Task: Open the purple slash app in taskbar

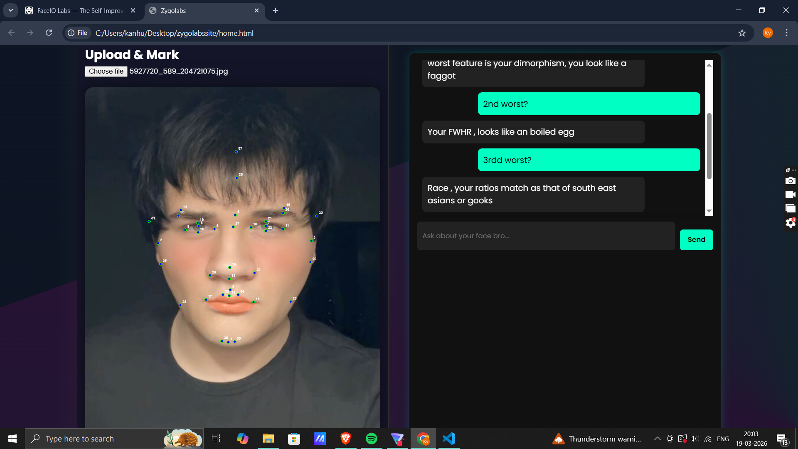Action: coord(320,439)
